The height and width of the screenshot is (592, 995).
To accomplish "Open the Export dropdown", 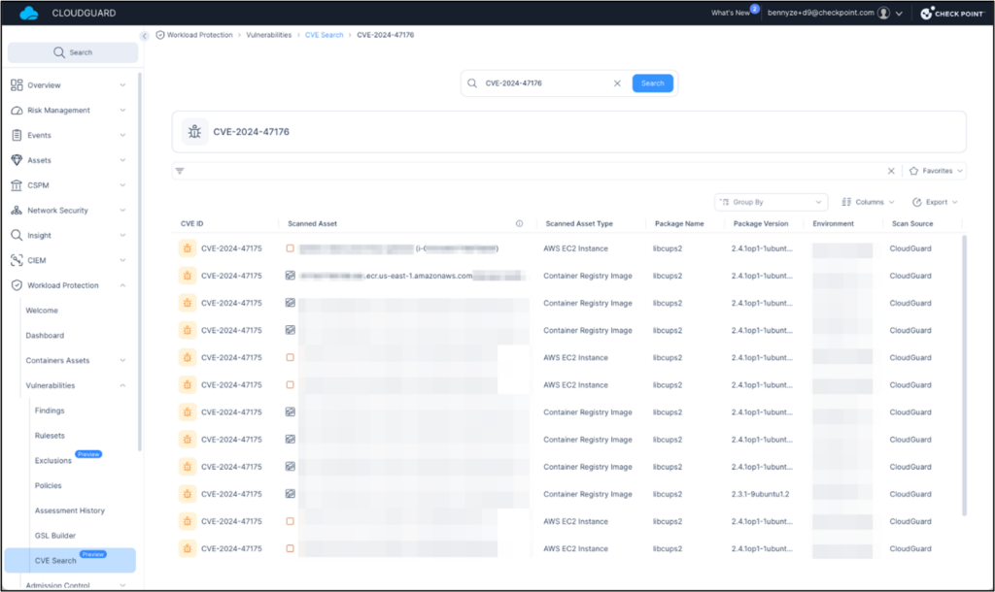I will [x=935, y=202].
